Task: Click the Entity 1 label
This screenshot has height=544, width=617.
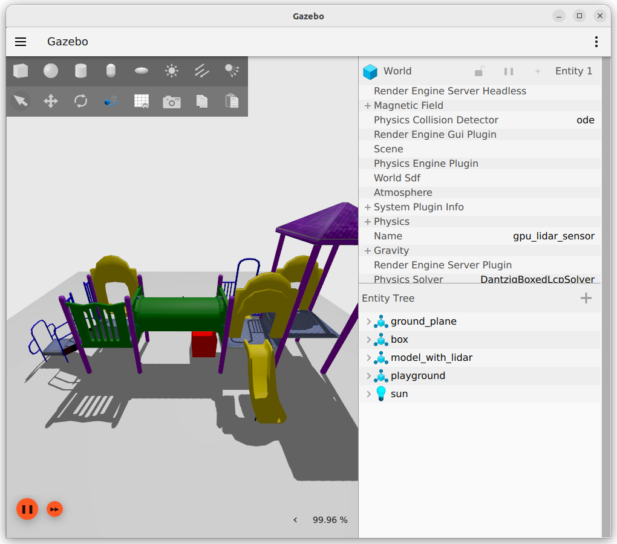Action: (x=573, y=71)
